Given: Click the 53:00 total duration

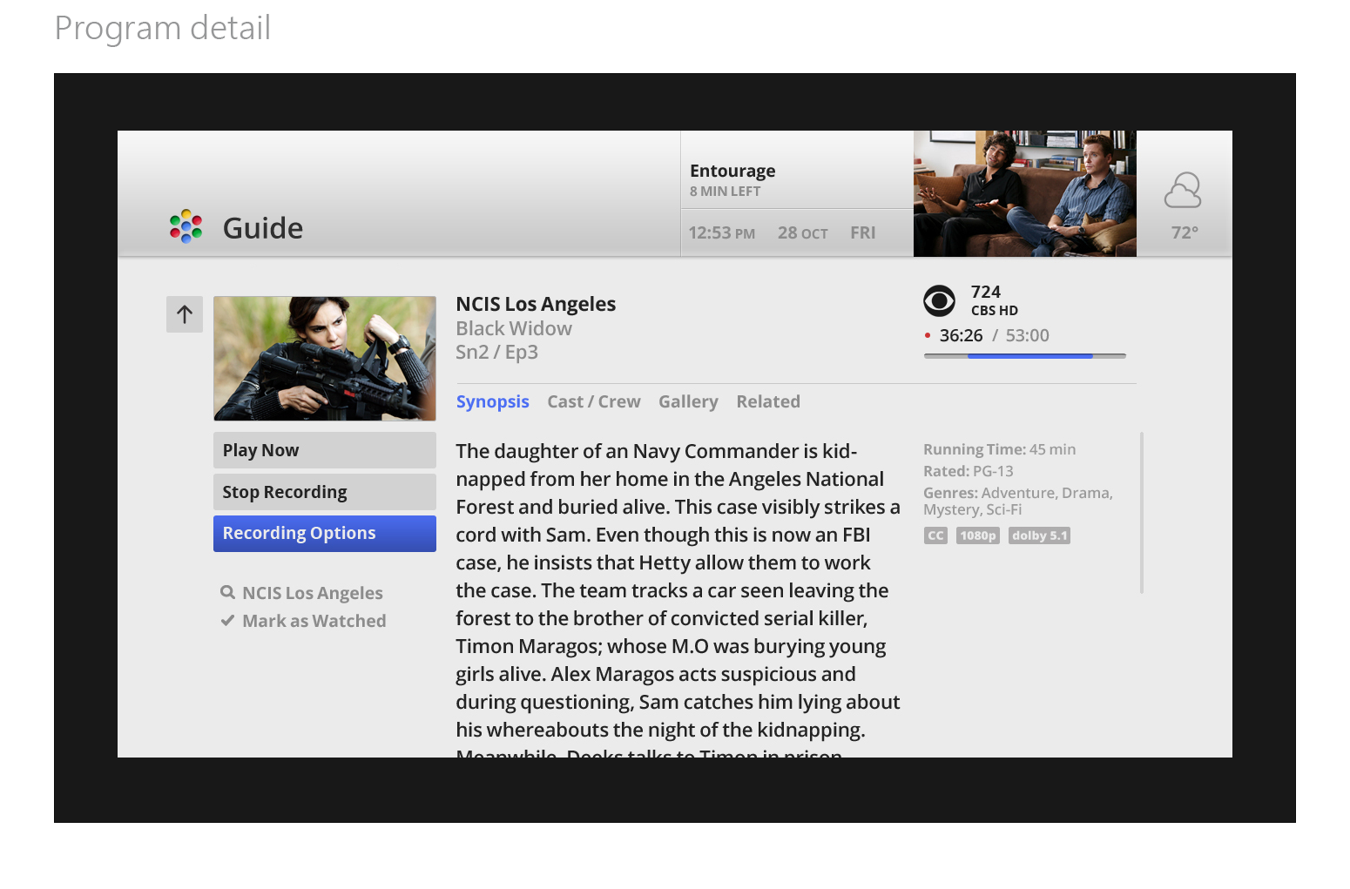Looking at the screenshot, I should tap(1028, 335).
